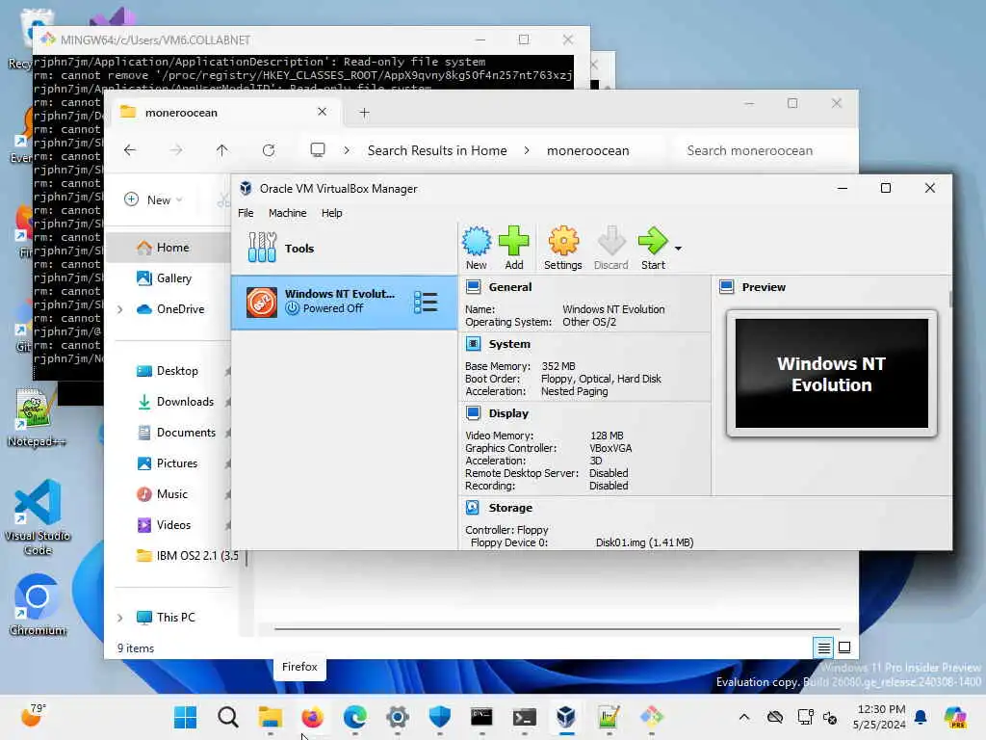Open the New dropdown in Explorer
Image resolution: width=986 pixels, height=740 pixels.
click(x=153, y=199)
